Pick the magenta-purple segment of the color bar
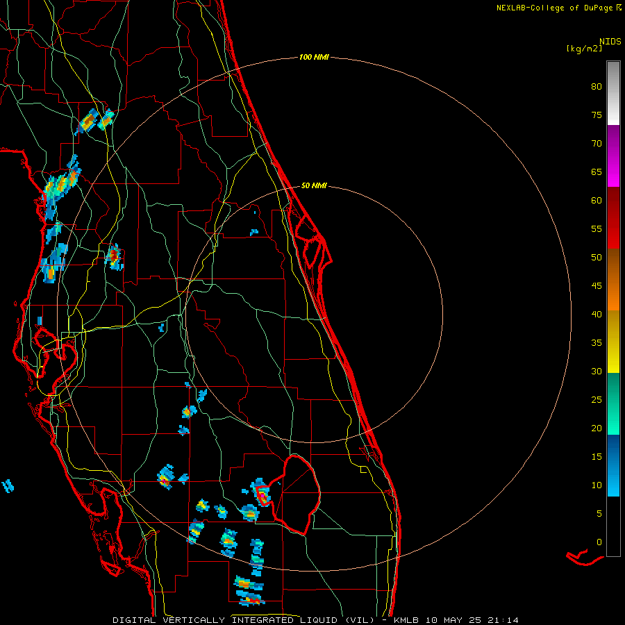625x625 pixels. (x=613, y=156)
